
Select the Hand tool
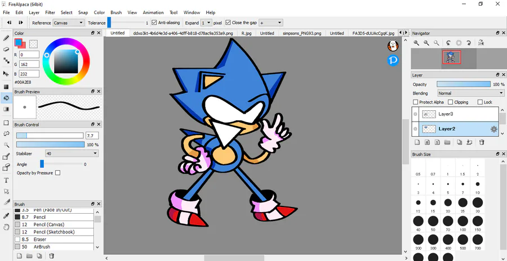(6, 227)
